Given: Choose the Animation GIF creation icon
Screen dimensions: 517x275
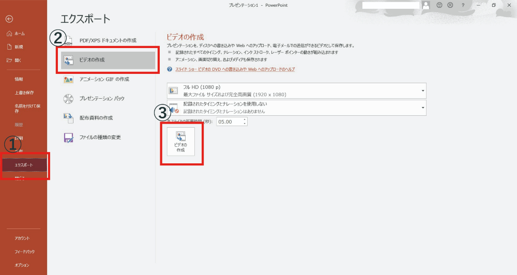Looking at the screenshot, I should coord(68,79).
